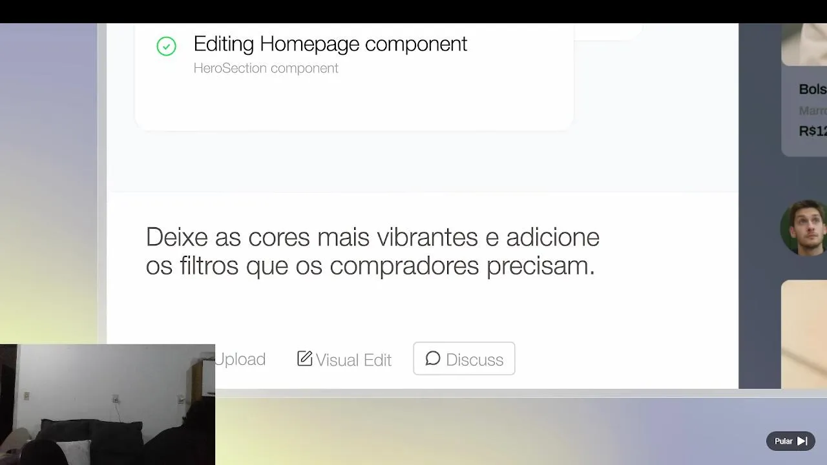Click the green checkmark circle icon
Viewport: 827px width, 465px height.
tap(166, 46)
